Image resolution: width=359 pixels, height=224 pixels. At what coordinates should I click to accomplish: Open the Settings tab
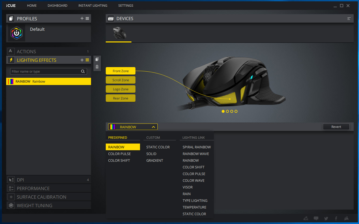point(126,6)
